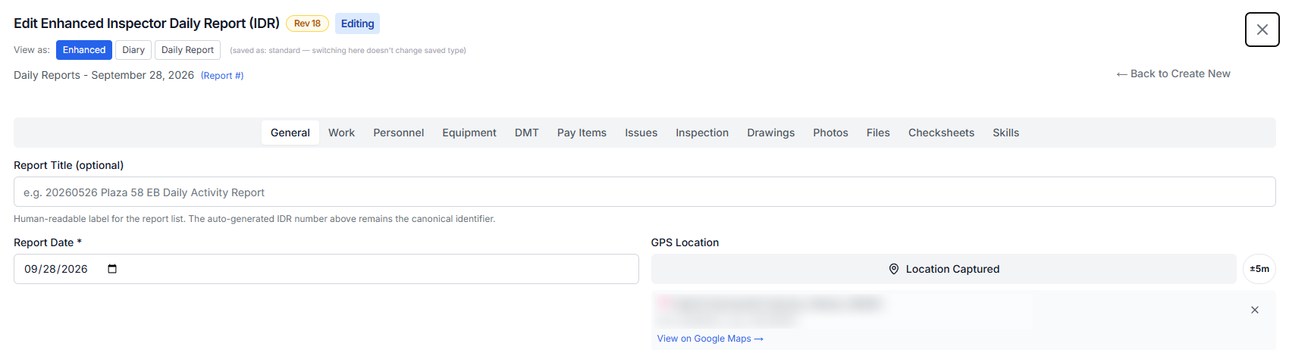Open the General tab
The width and height of the screenshot is (1289, 350).
coord(290,133)
